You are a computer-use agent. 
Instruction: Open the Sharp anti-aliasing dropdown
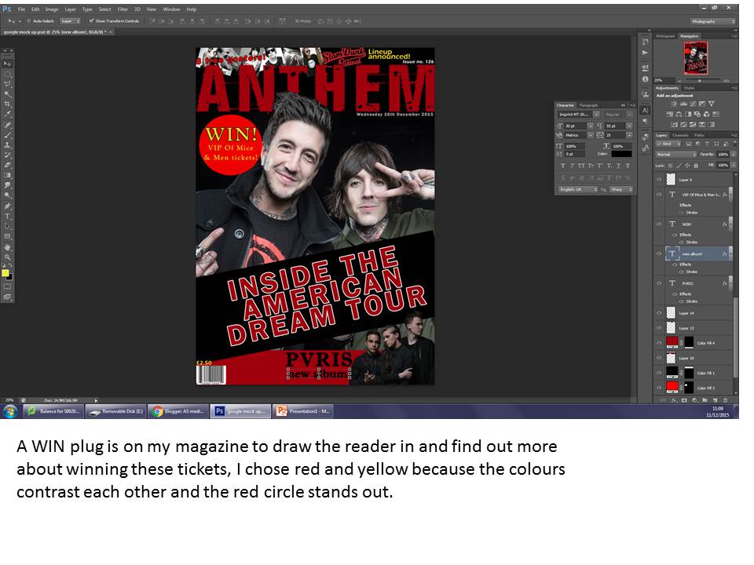click(x=621, y=190)
